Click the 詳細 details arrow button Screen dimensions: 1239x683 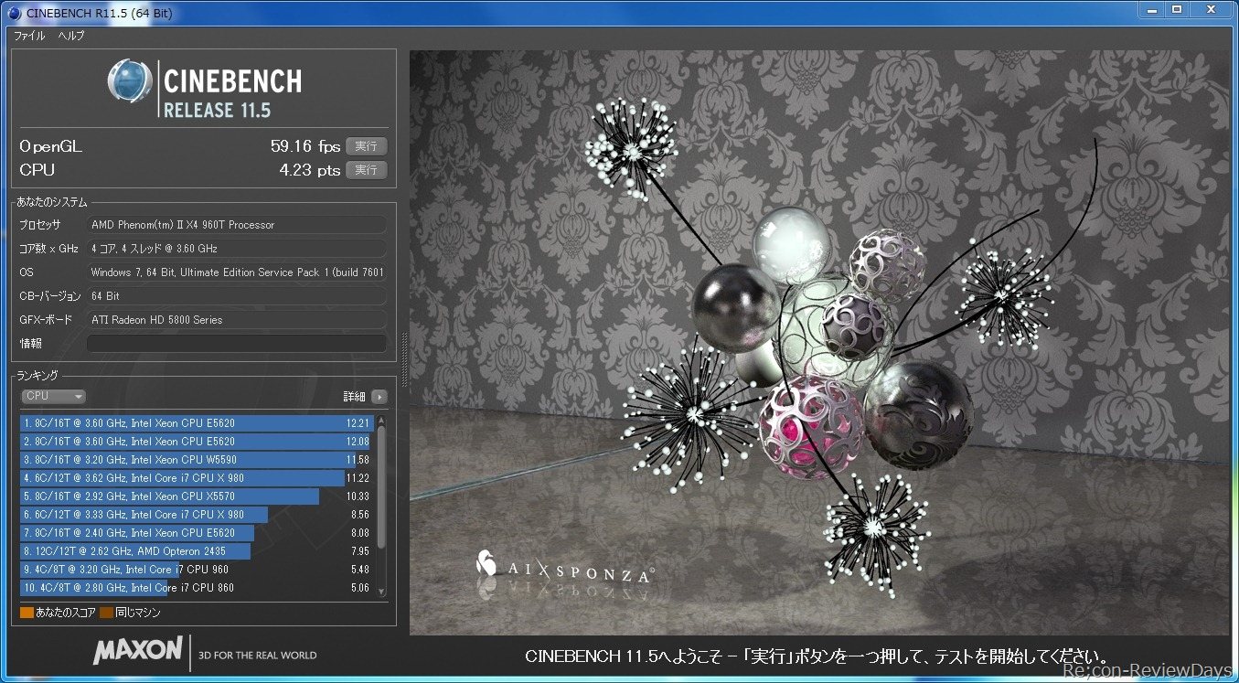pyautogui.click(x=379, y=397)
